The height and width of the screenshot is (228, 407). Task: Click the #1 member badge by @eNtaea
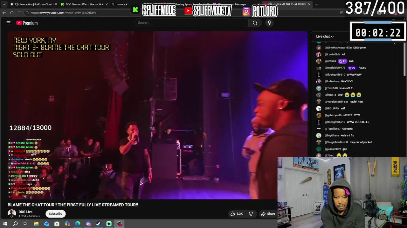pos(342,61)
